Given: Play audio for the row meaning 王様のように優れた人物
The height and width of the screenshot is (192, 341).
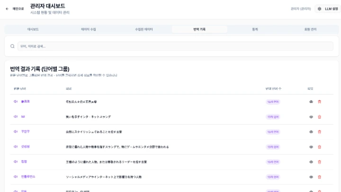Looking at the screenshot, I should 16,162.
